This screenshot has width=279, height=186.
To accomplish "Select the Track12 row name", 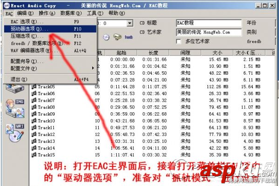I will (x=46, y=135).
